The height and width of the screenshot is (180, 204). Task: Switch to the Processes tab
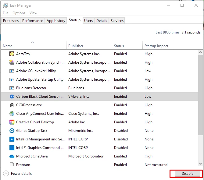coord(11,21)
